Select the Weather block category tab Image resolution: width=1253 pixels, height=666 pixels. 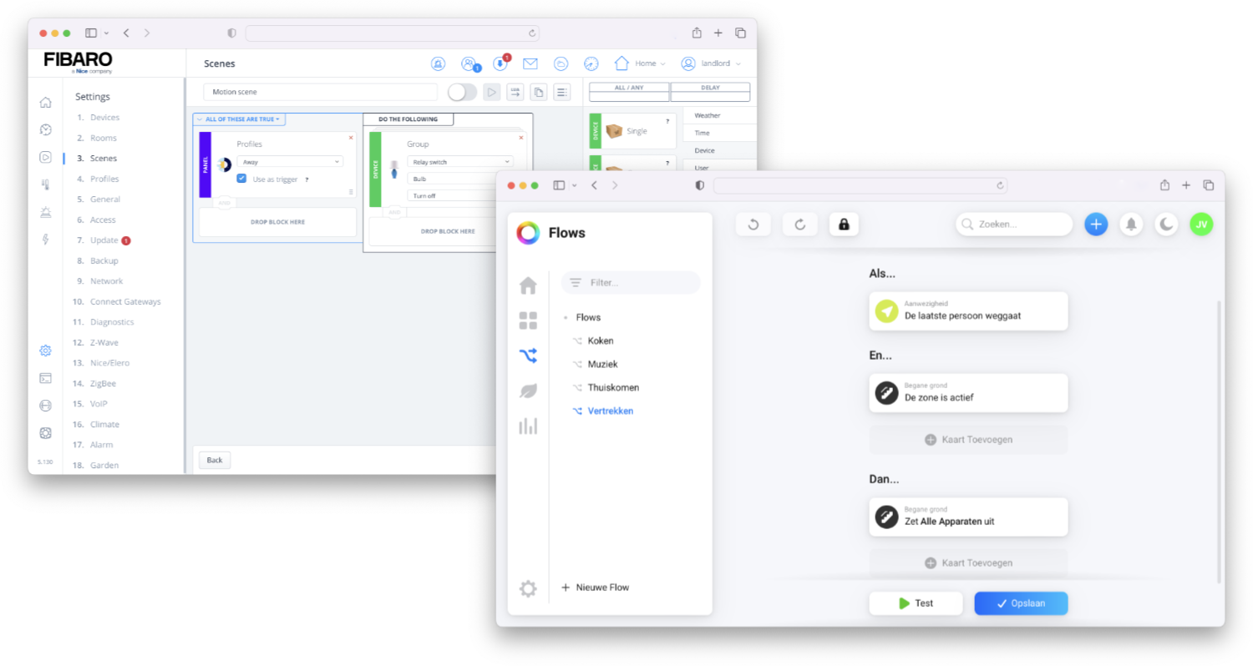[719, 115]
